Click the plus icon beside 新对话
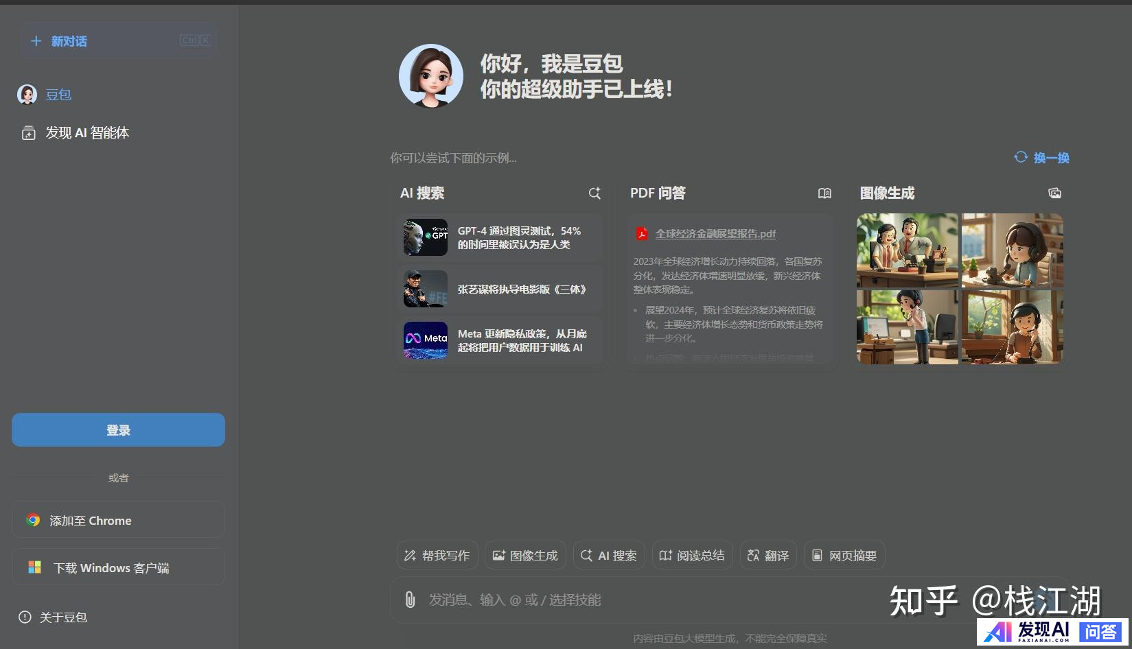Viewport: 1132px width, 649px height. [x=36, y=41]
